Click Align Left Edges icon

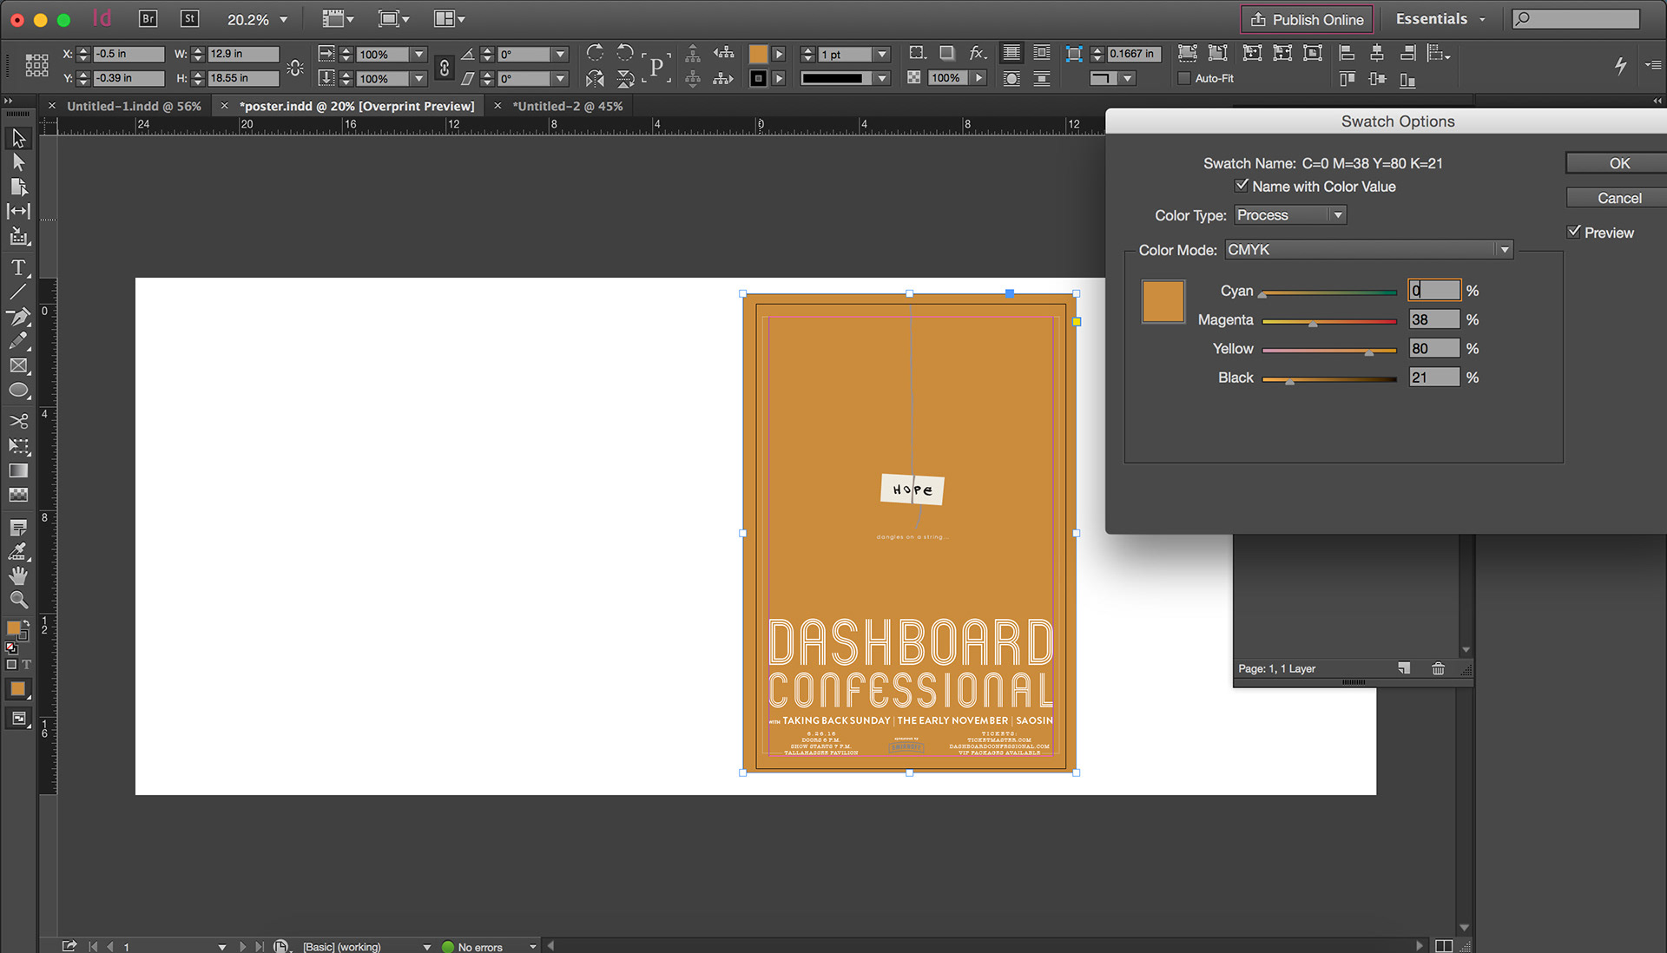(x=1347, y=53)
